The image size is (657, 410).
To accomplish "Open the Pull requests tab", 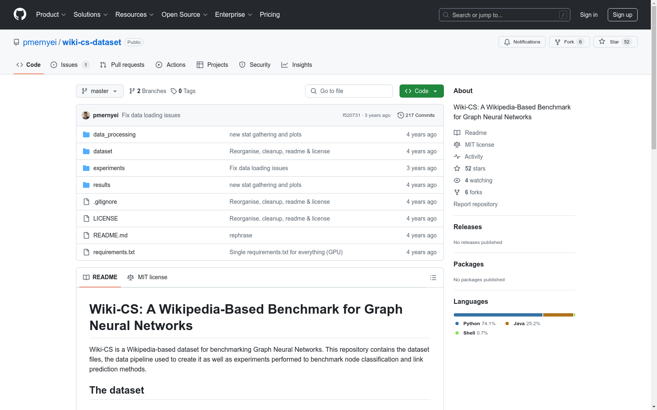I will coord(122,65).
